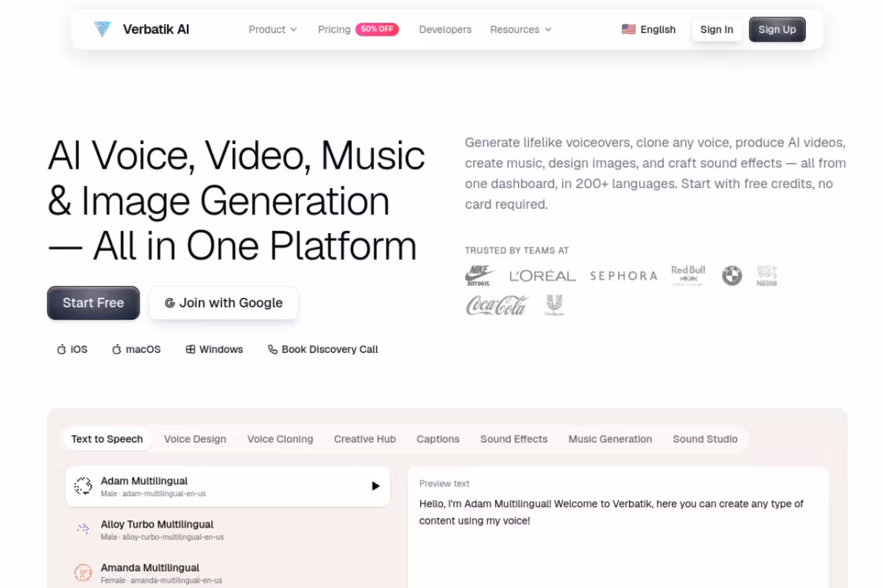Image resolution: width=883 pixels, height=588 pixels.
Task: Click the L'Oréal logo
Action: coord(542,276)
